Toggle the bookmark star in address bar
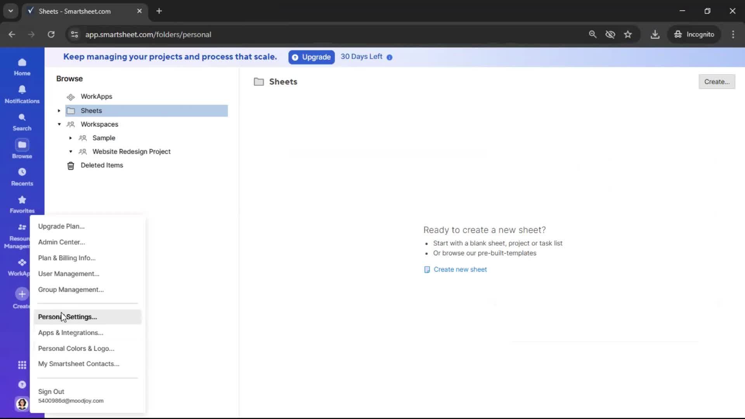 coord(628,34)
